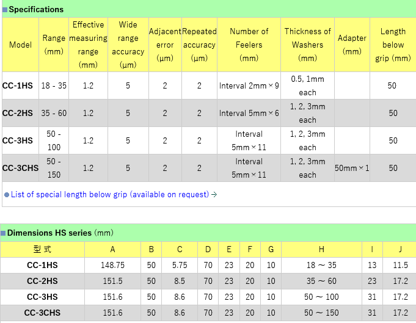Click '35 ～ 60' in Dimensions column H
This screenshot has width=416, height=323.
click(x=321, y=281)
